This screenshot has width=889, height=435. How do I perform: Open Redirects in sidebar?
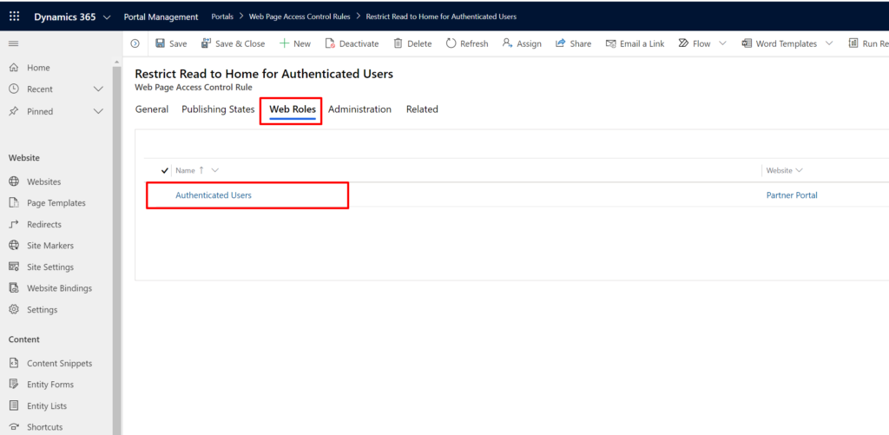(x=44, y=225)
